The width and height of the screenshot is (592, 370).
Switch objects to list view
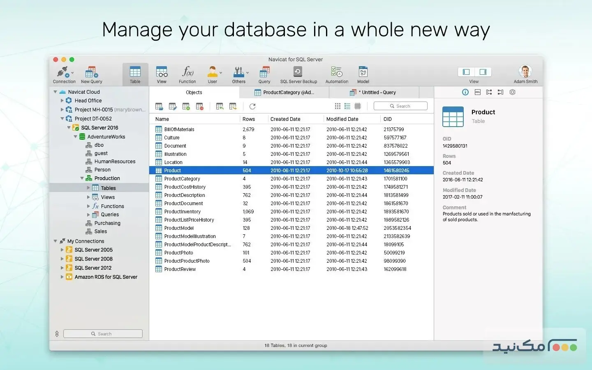[347, 106]
